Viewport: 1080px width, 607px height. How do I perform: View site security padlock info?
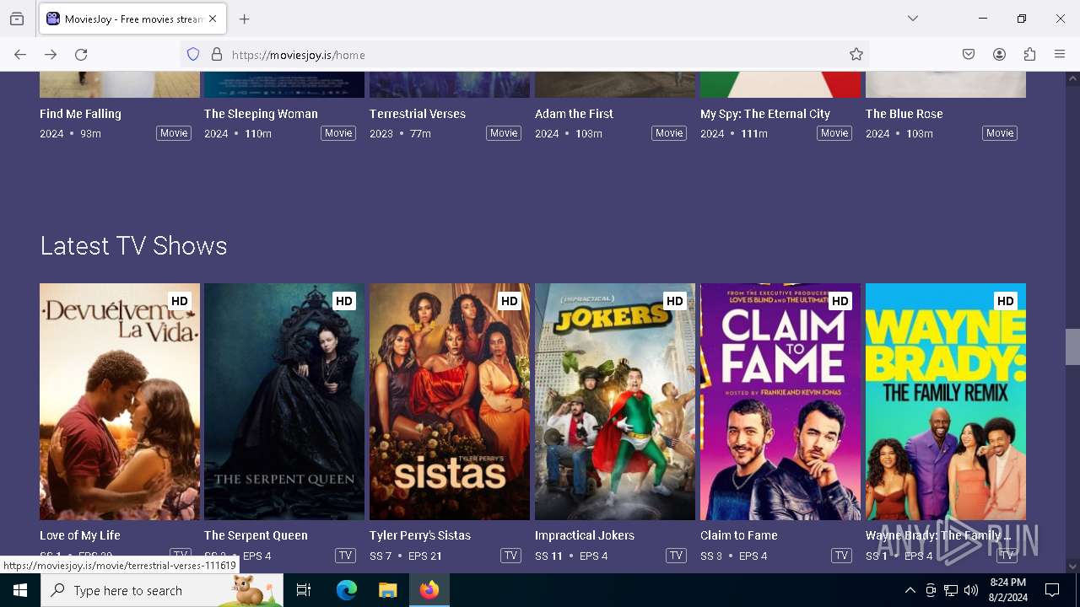[x=217, y=55]
